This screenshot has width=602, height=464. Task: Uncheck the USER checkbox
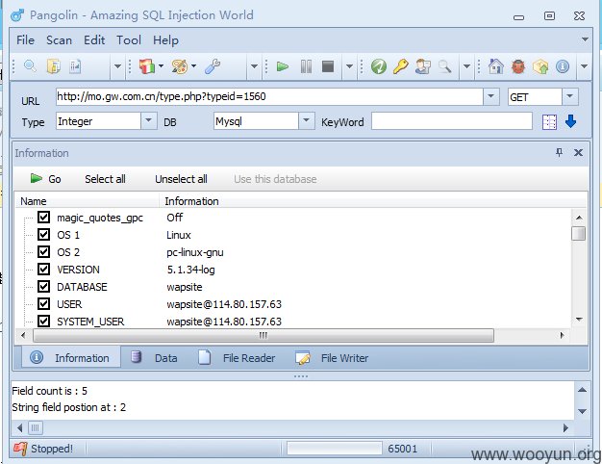(43, 303)
